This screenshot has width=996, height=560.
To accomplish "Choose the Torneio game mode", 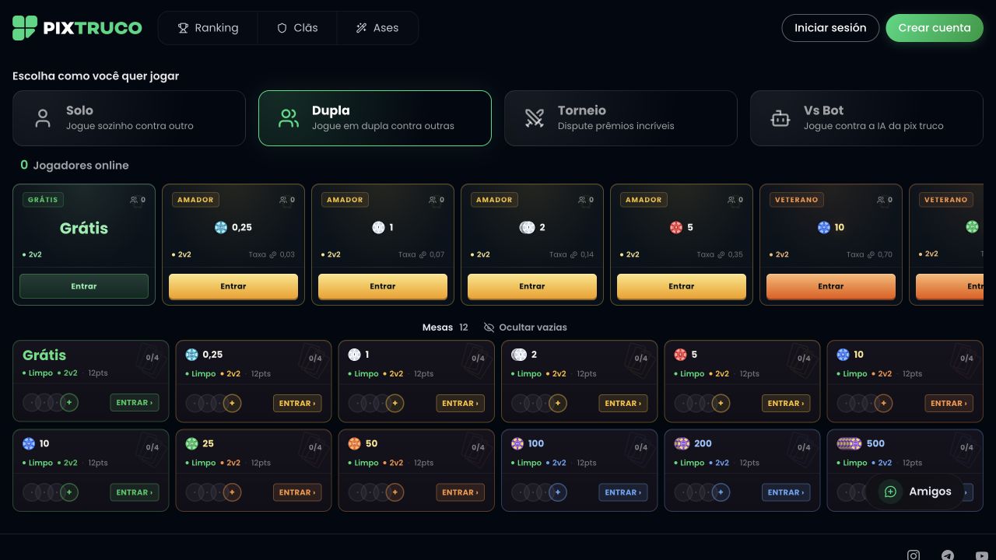I will (x=621, y=118).
